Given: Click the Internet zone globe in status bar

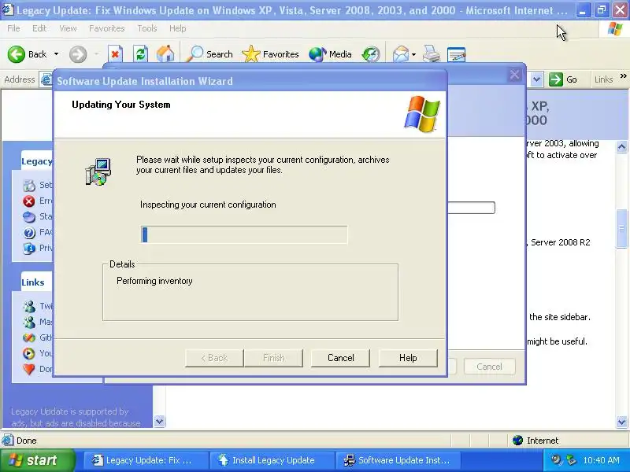Looking at the screenshot, I should coord(518,441).
